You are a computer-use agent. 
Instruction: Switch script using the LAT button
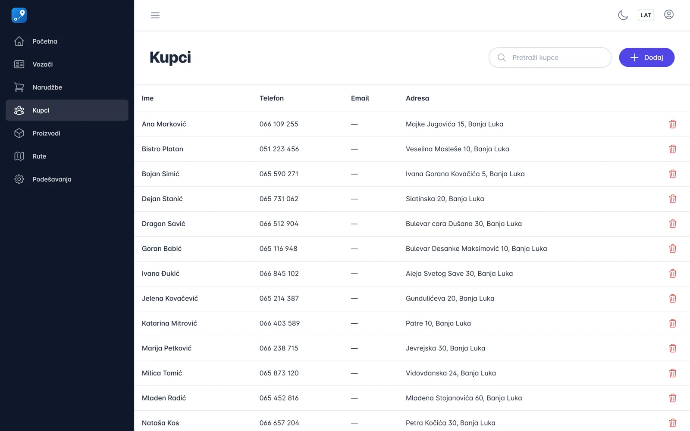646,15
